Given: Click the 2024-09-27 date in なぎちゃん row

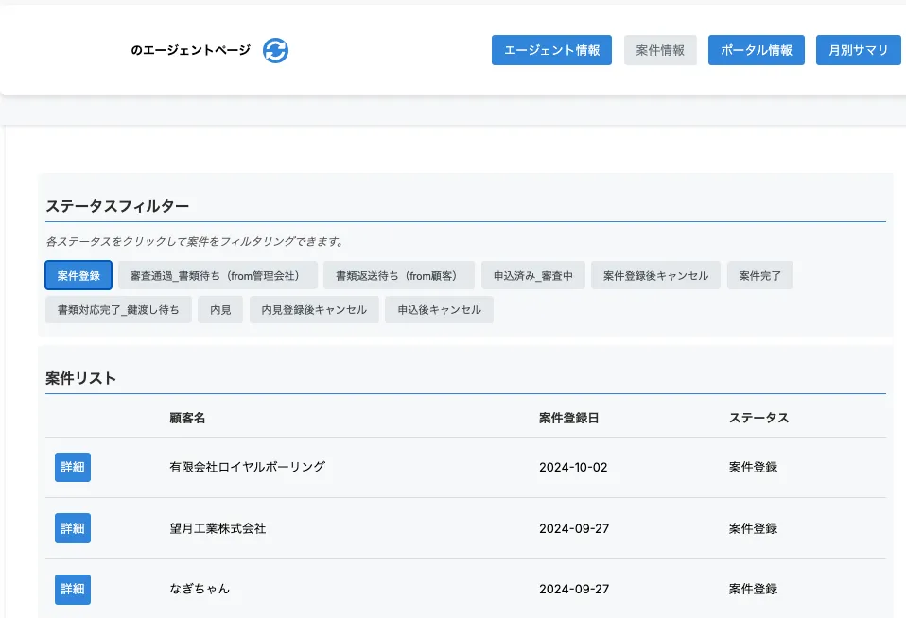Looking at the screenshot, I should [x=574, y=589].
